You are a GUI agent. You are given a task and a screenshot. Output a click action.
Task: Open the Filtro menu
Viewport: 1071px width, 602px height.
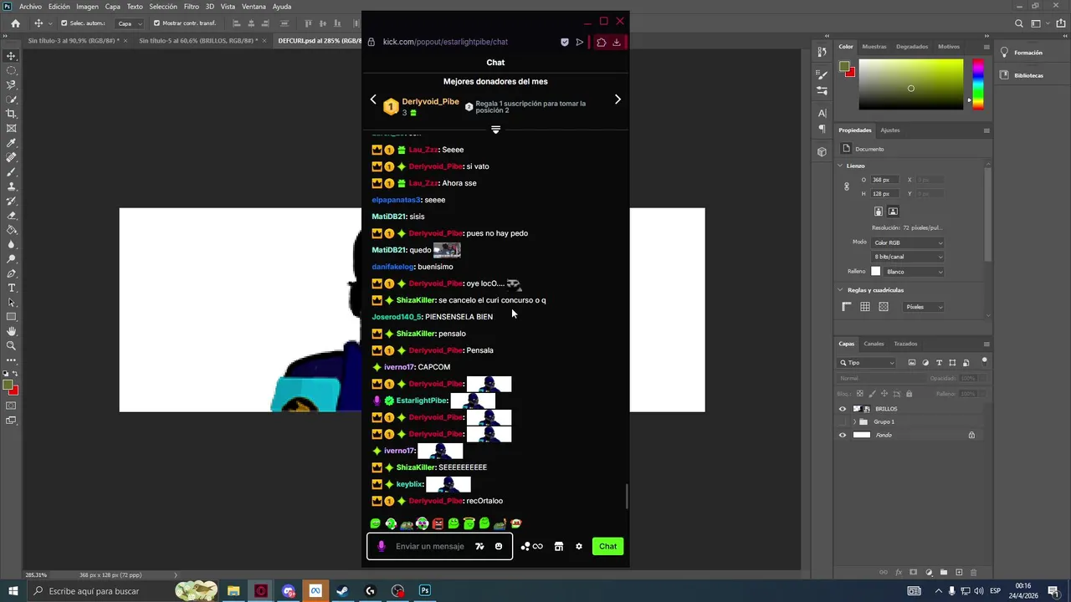(192, 7)
